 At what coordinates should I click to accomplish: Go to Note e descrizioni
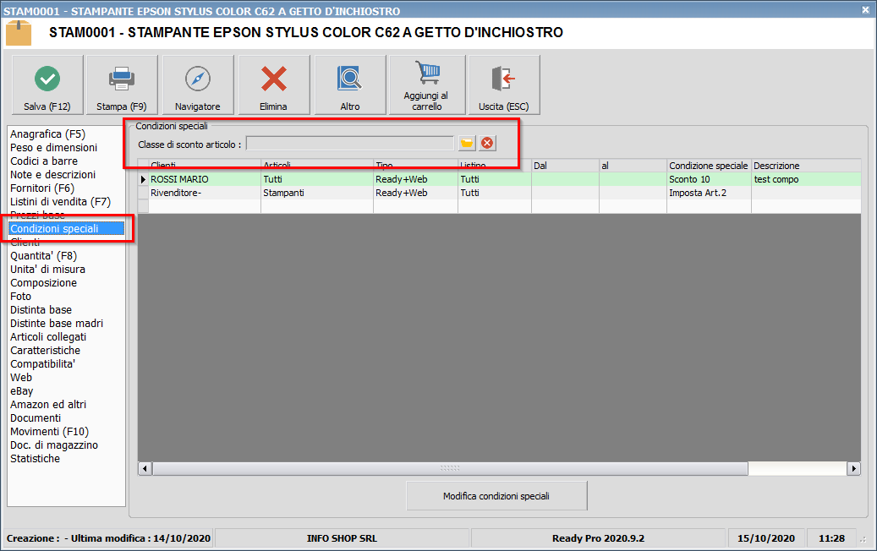click(52, 174)
